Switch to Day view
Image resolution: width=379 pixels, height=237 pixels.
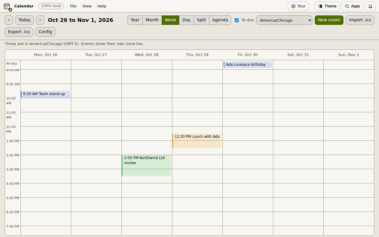[x=187, y=20]
